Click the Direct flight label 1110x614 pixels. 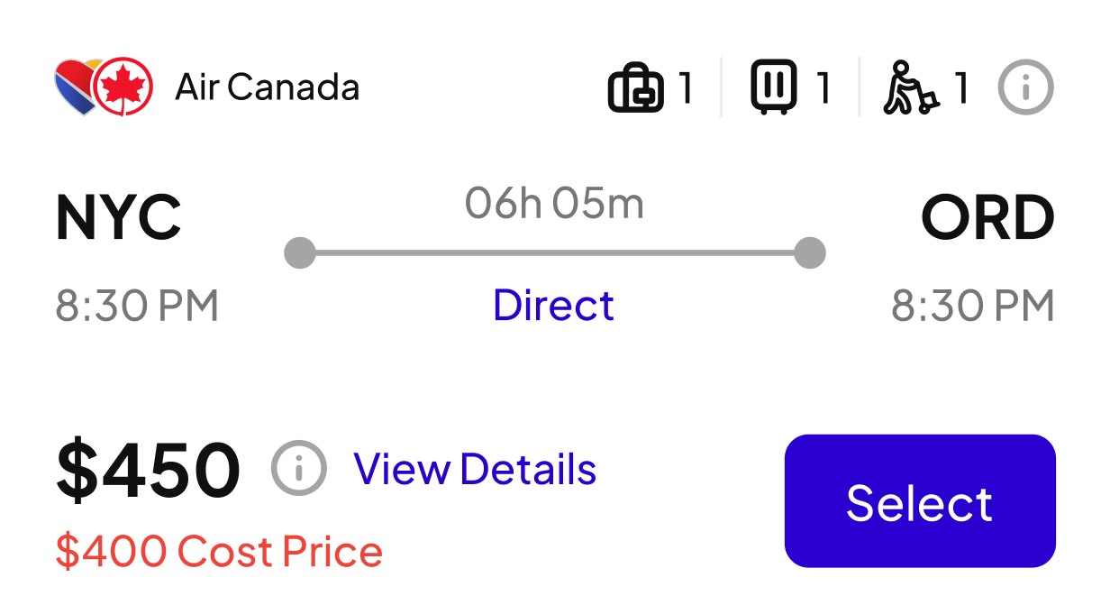(x=553, y=306)
